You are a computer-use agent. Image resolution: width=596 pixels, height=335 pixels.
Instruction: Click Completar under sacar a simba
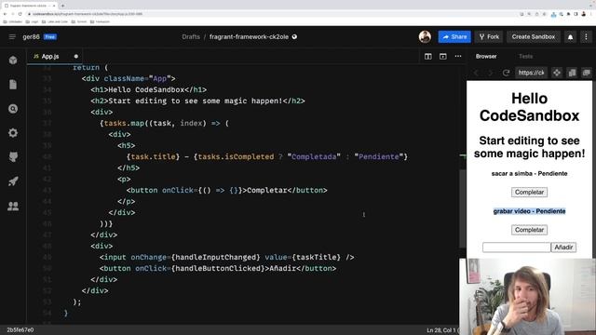click(529, 193)
